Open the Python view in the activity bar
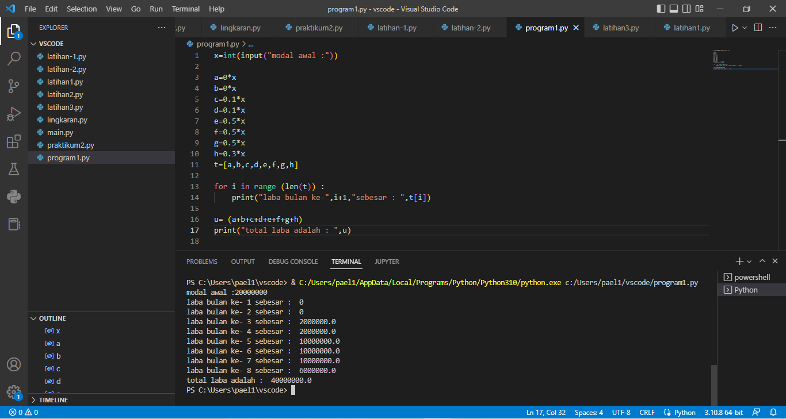 click(x=14, y=197)
